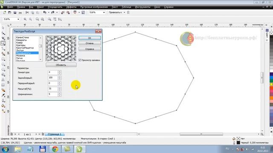Open Google Chrome from the taskbar
273x153 pixels.
tap(55, 149)
